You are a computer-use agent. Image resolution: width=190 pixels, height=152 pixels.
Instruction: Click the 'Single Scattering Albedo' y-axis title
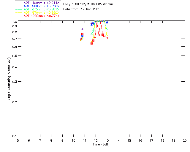point(9,79)
